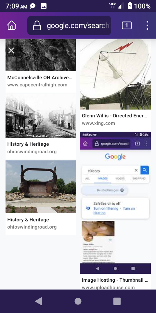Open the History & Heritage title under the street photo

pos(28,144)
